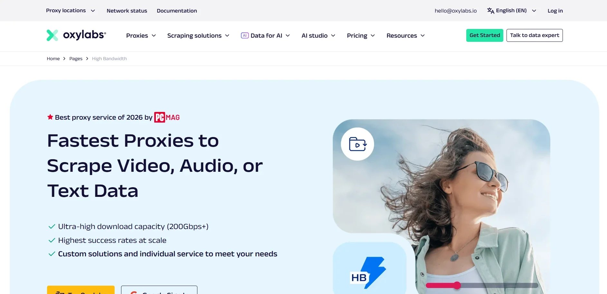Expand the Proxies menu
This screenshot has height=294, width=607.
tap(141, 35)
